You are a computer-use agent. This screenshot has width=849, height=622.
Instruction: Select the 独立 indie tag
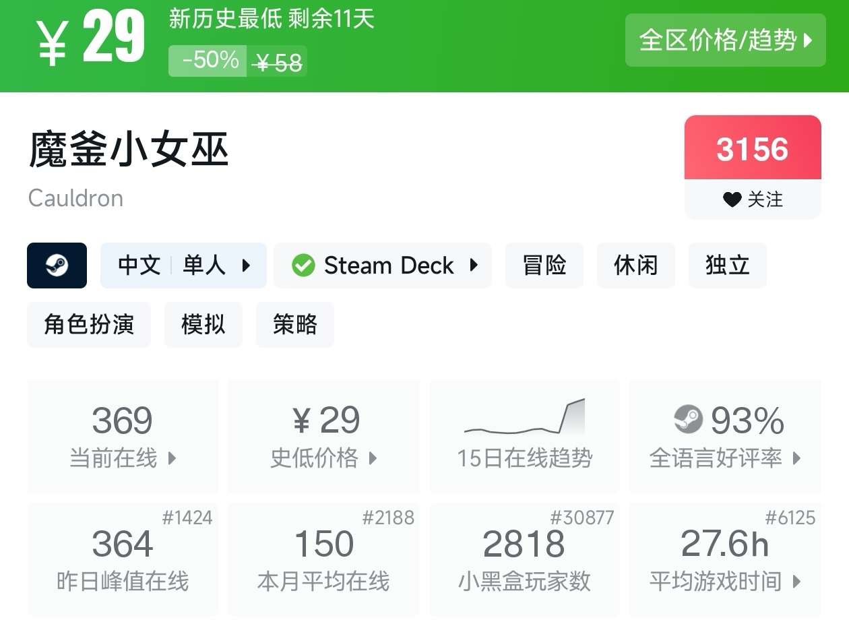727,266
